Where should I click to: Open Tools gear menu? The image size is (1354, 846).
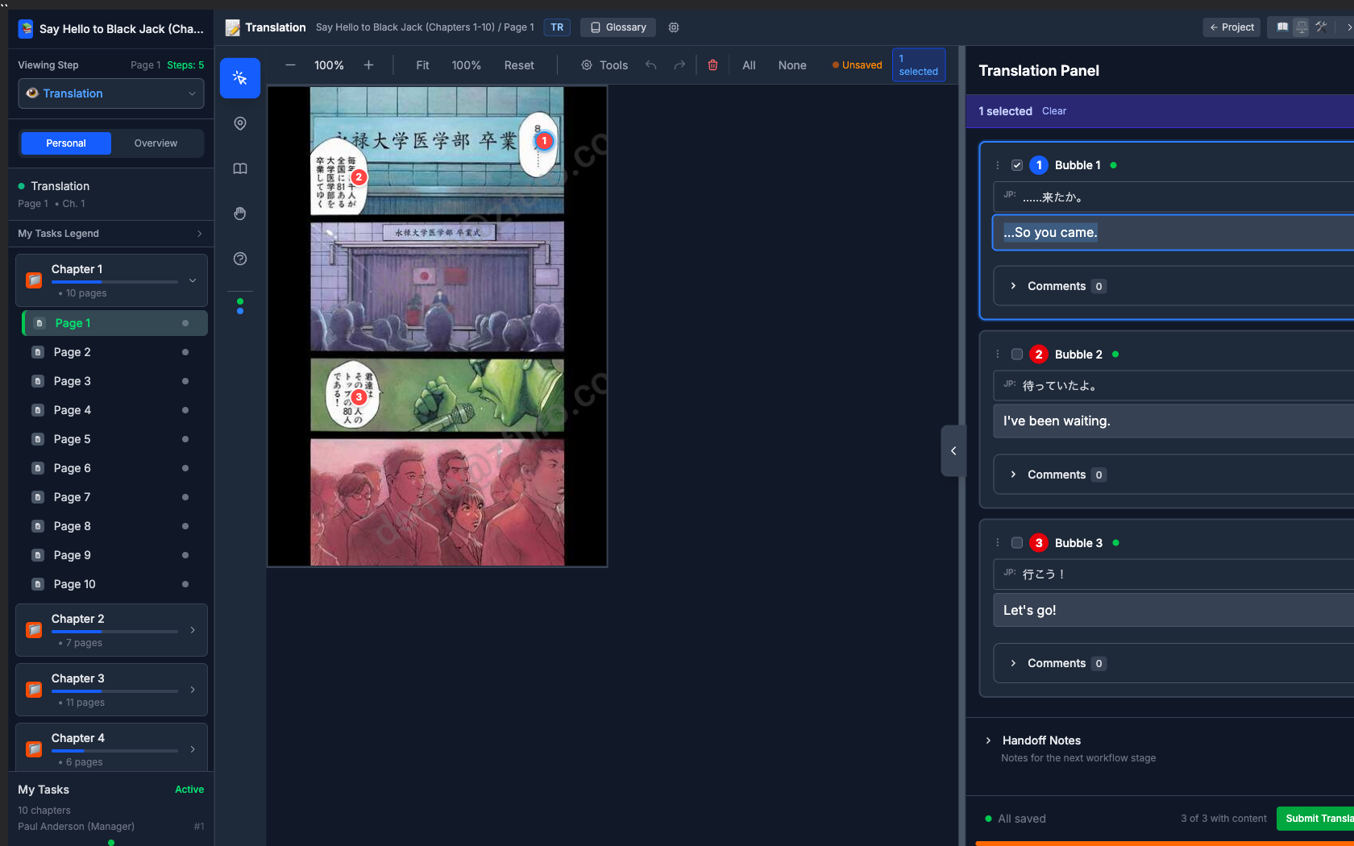[604, 65]
